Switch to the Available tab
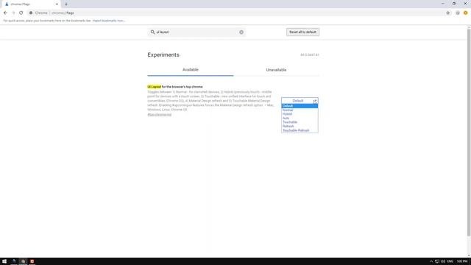 (191, 70)
